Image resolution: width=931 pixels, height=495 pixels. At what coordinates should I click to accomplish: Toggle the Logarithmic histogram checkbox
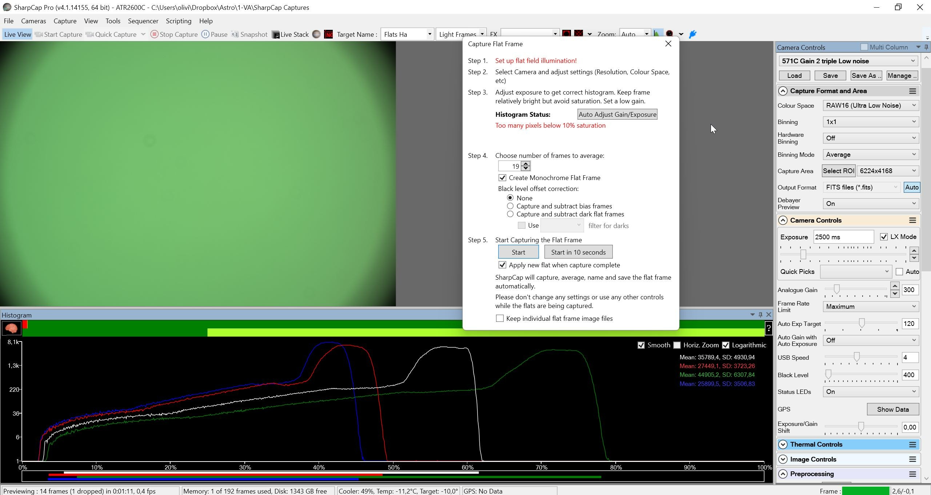[726, 345]
